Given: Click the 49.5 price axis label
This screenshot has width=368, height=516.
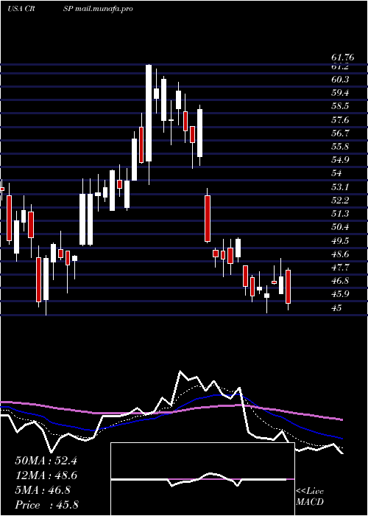Looking at the screenshot, I should click(340, 241).
